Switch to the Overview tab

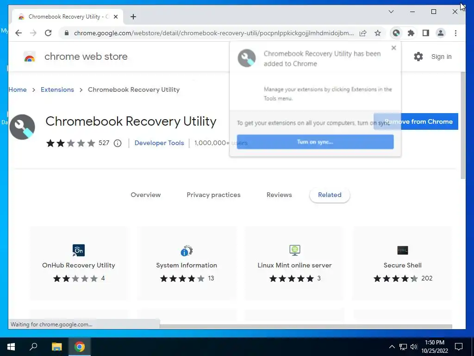(146, 195)
